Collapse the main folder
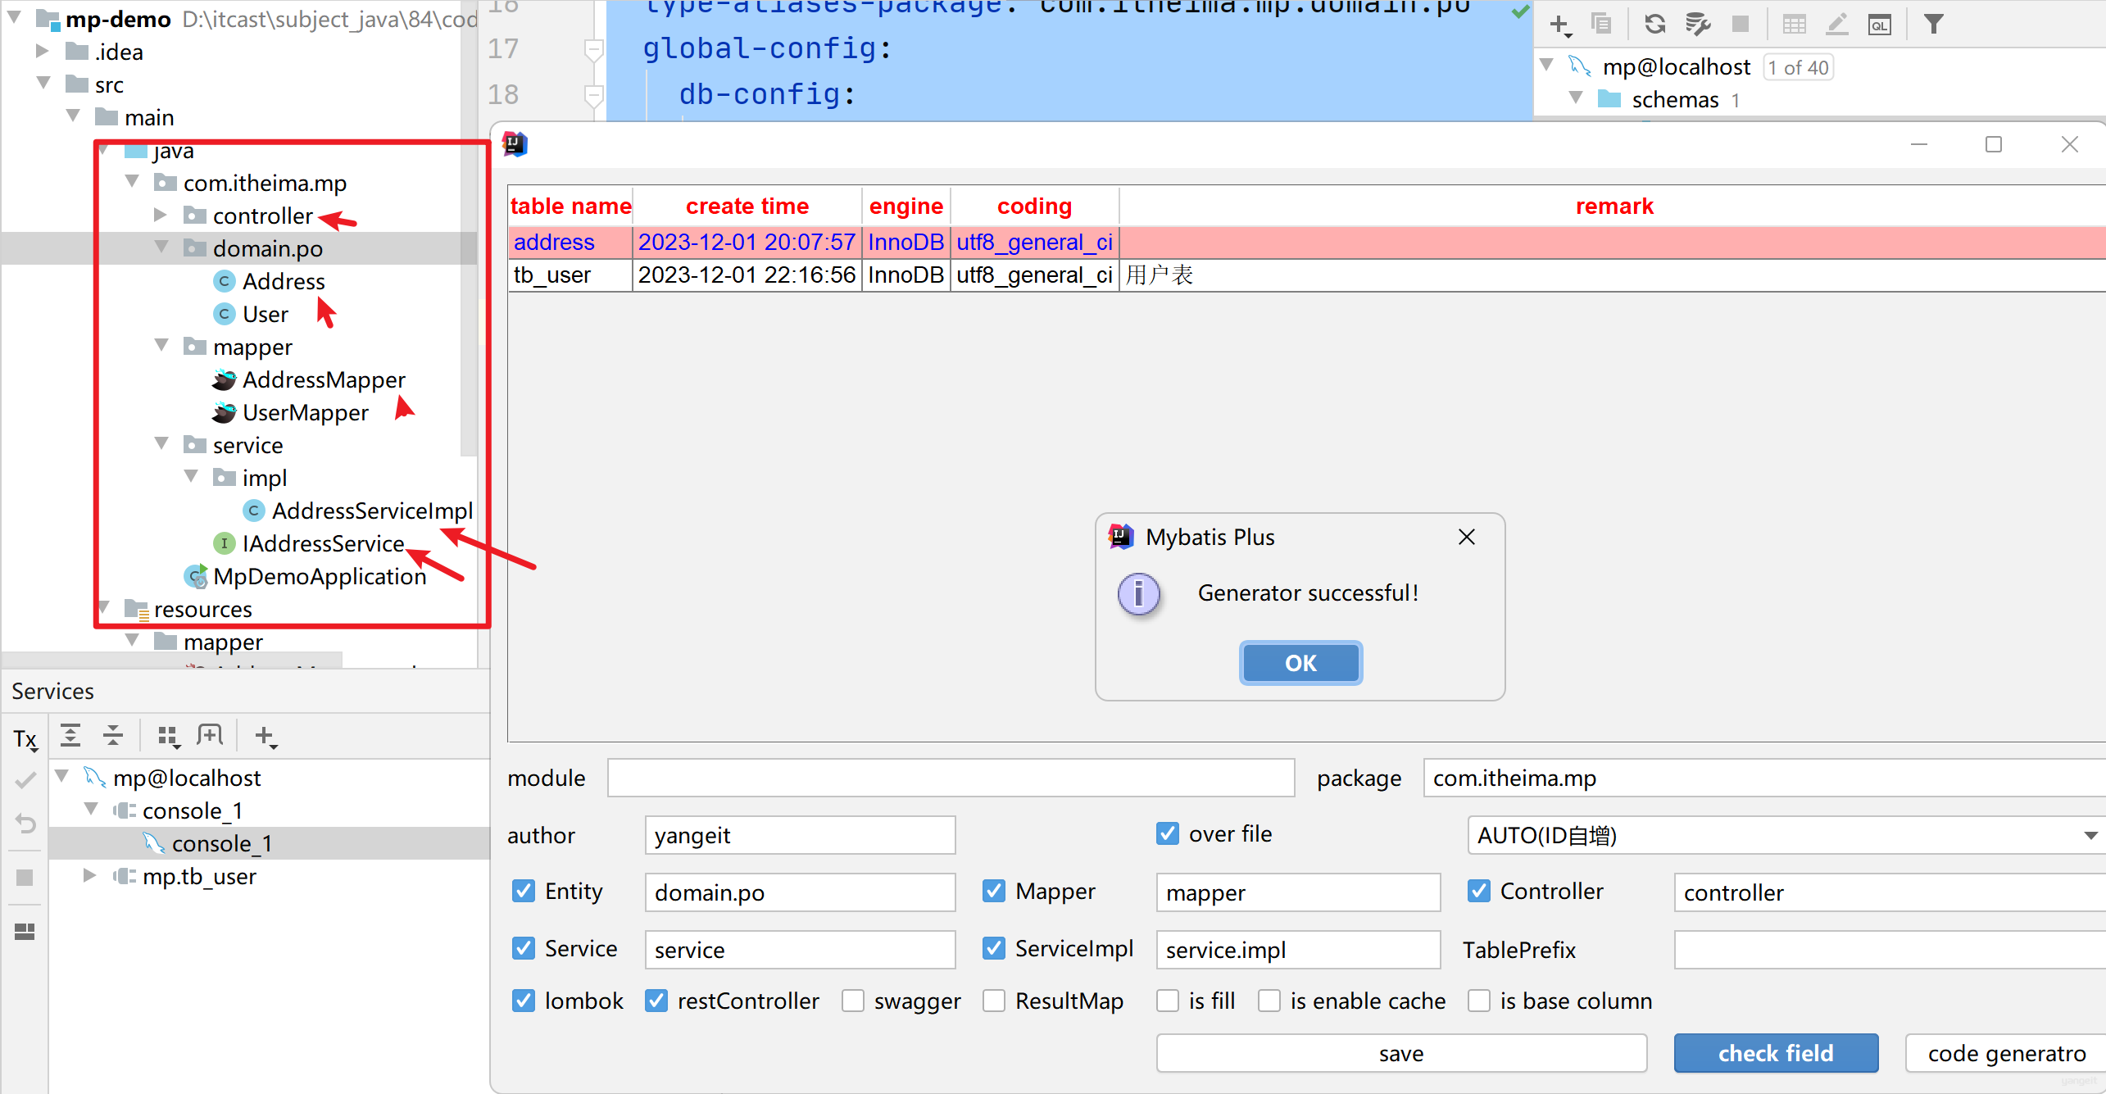The width and height of the screenshot is (2106, 1094). (x=73, y=116)
